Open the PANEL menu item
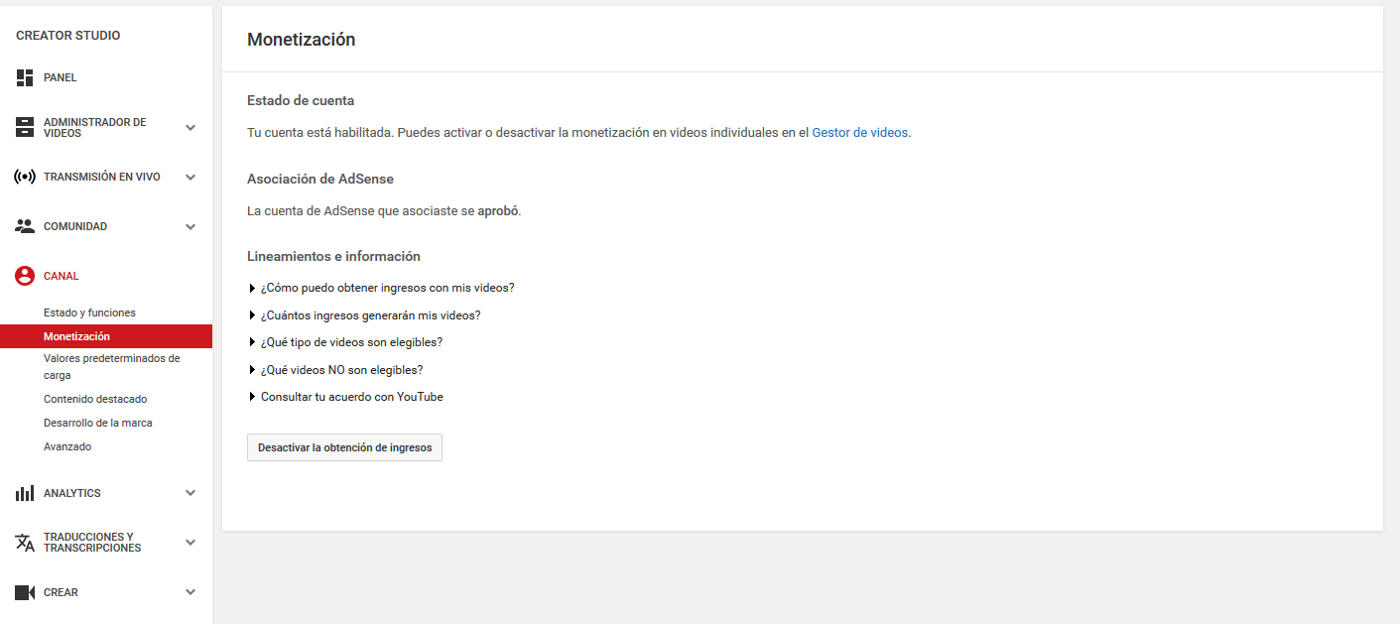The height and width of the screenshot is (624, 1400). 61,77
